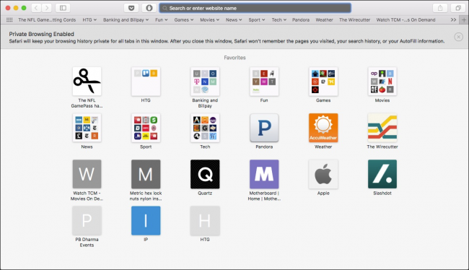
Task: Open the Sport favorites folder tile
Action: 146,128
